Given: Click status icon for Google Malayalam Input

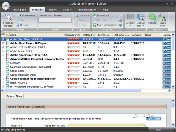Looking at the screenshot, I should [x=7, y=75].
